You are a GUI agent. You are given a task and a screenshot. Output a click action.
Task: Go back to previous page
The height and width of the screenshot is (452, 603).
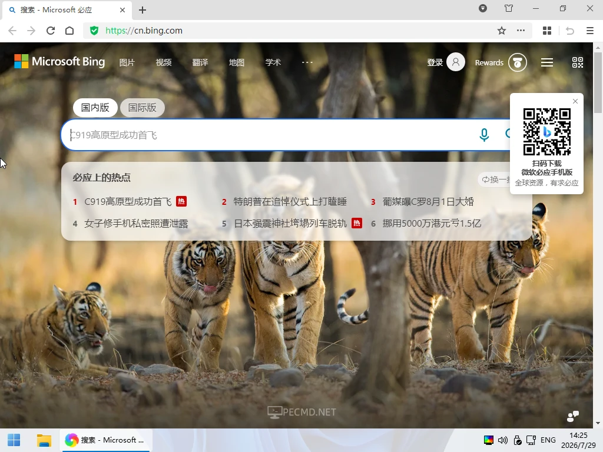click(12, 31)
